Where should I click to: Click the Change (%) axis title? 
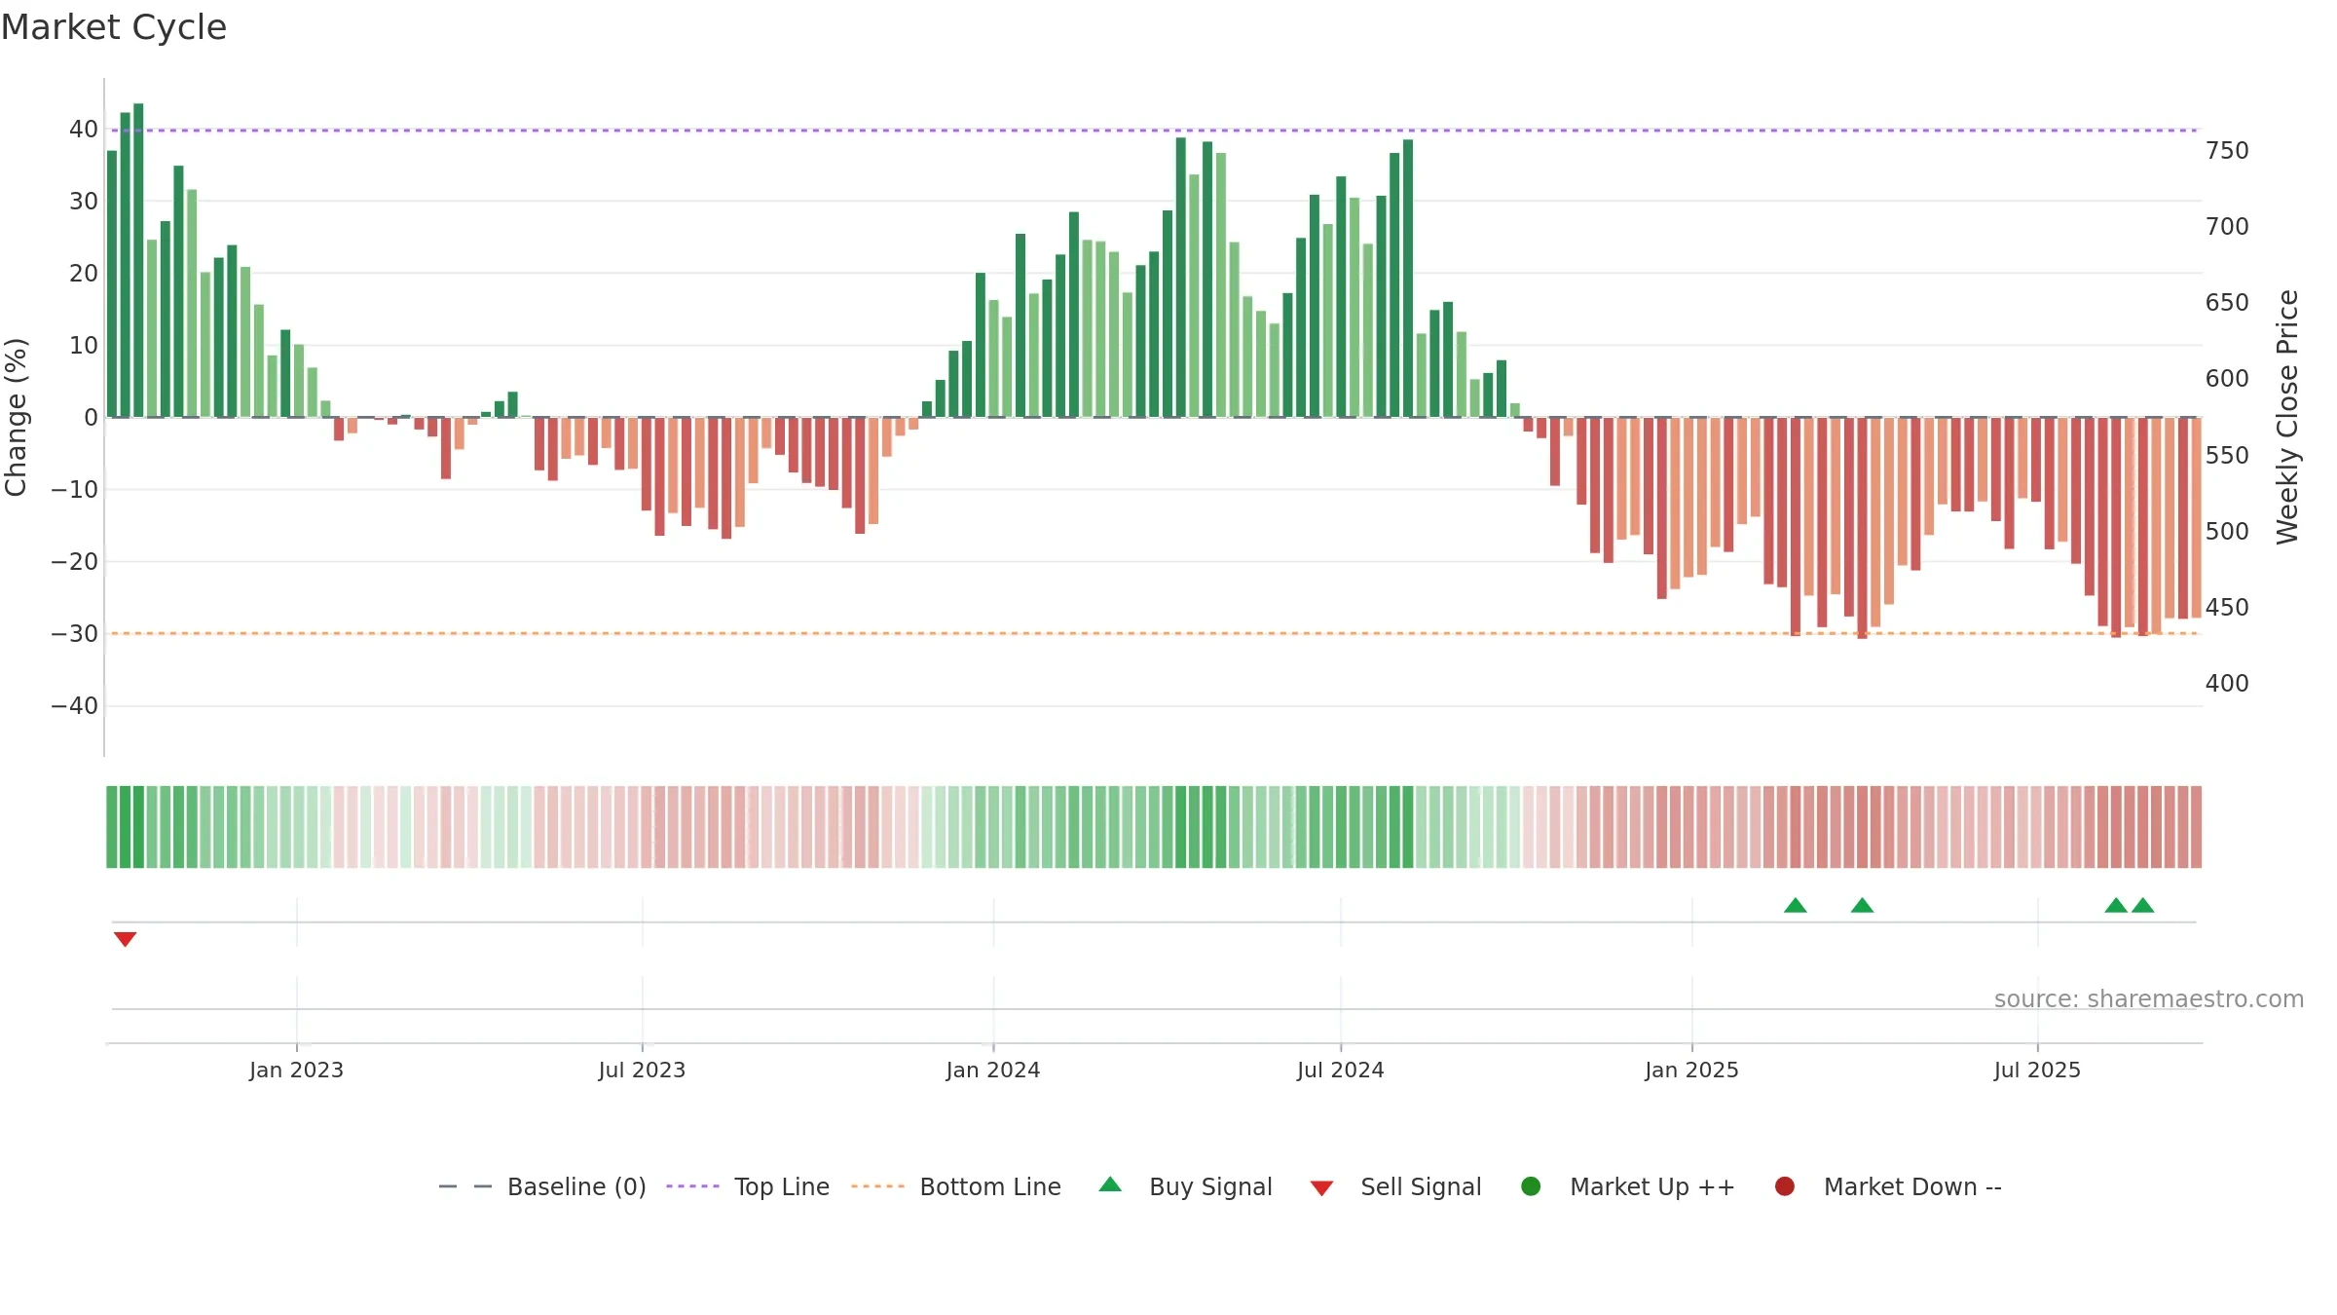pyautogui.click(x=16, y=417)
